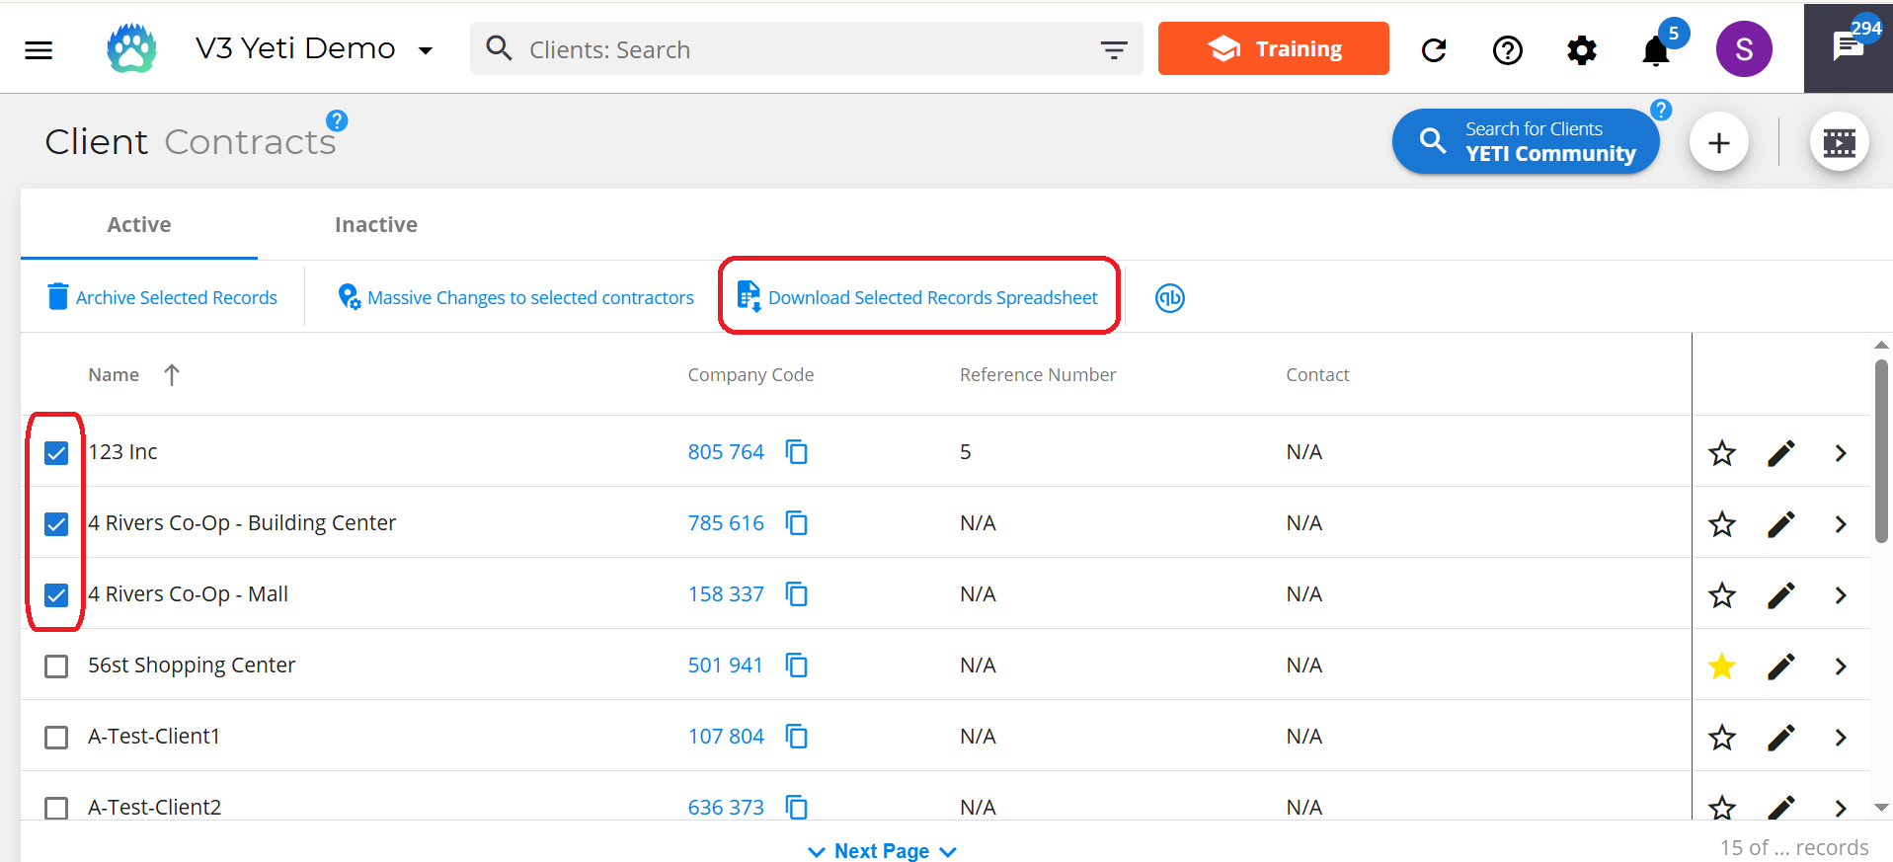Copy company code 158 337
Viewport: 1893px width, 862px height.
[x=796, y=593]
